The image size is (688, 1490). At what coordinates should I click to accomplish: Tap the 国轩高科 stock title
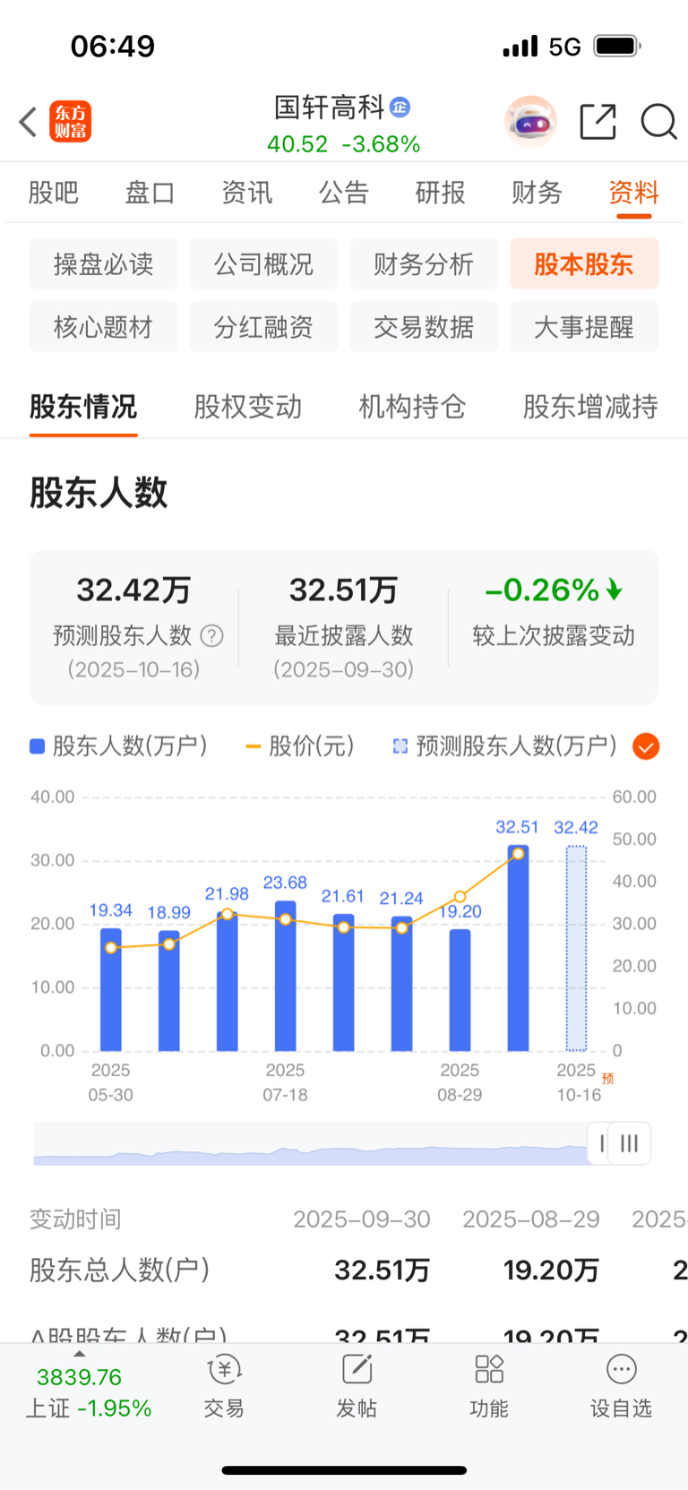click(x=329, y=108)
